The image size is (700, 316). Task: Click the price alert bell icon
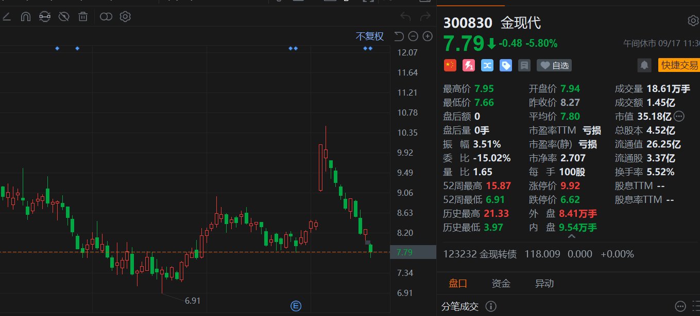point(644,65)
